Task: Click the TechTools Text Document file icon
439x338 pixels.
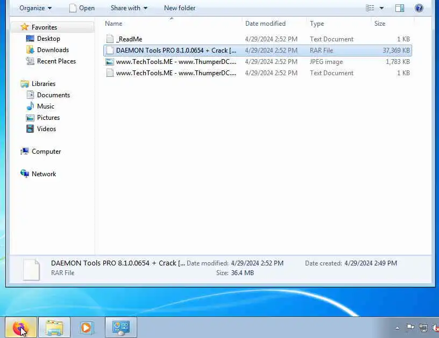Action: click(110, 73)
